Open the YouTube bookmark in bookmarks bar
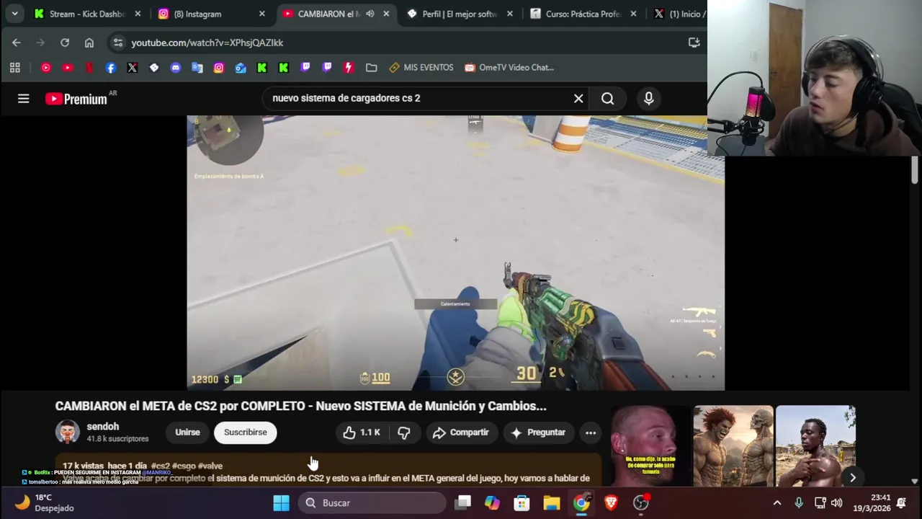Screen dimensions: 922x519 coord(68,68)
